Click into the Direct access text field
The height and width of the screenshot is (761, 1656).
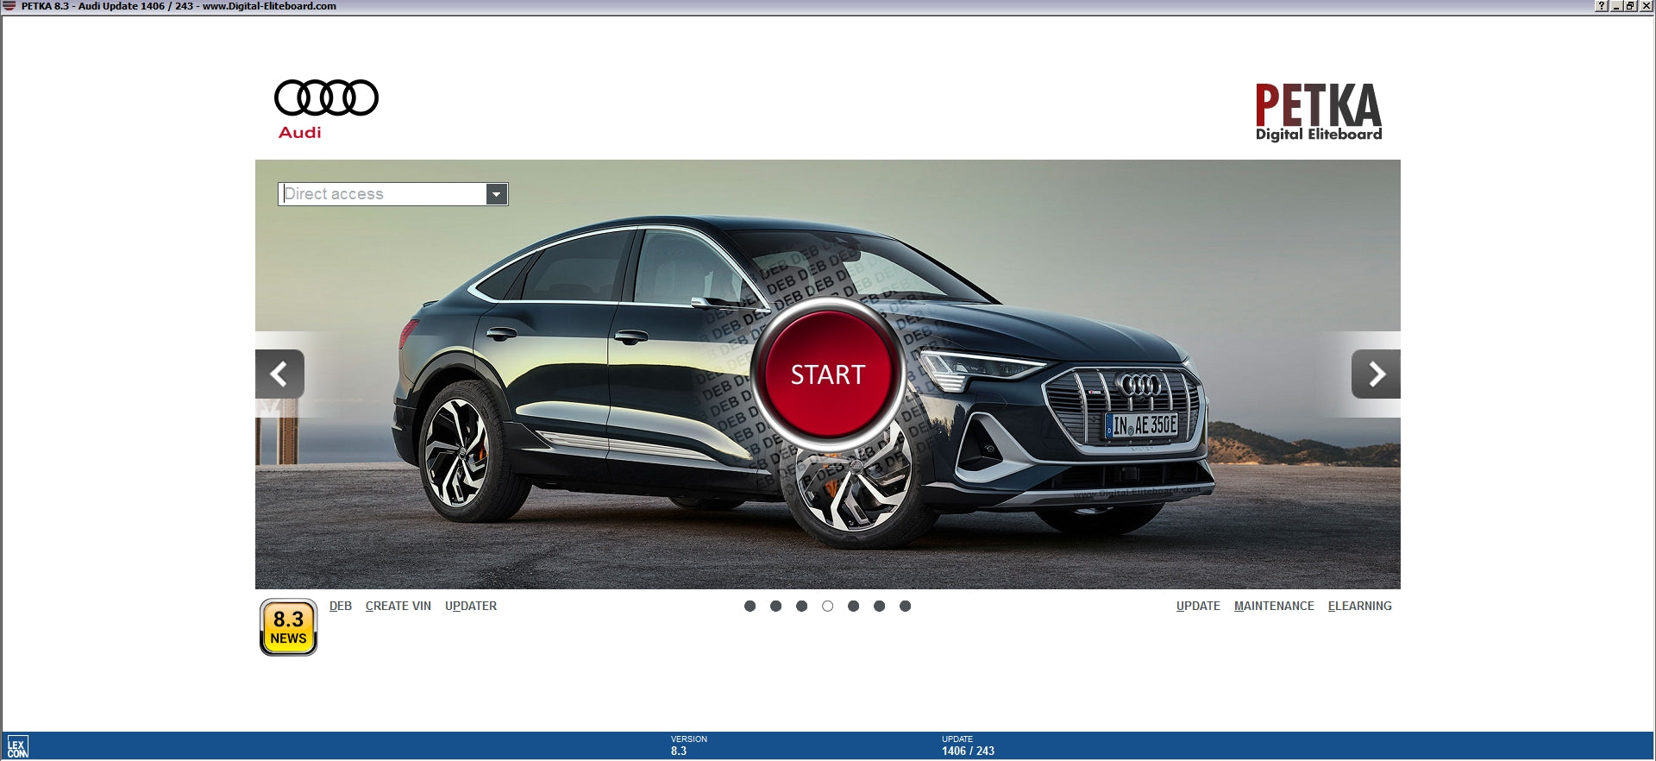click(x=383, y=194)
